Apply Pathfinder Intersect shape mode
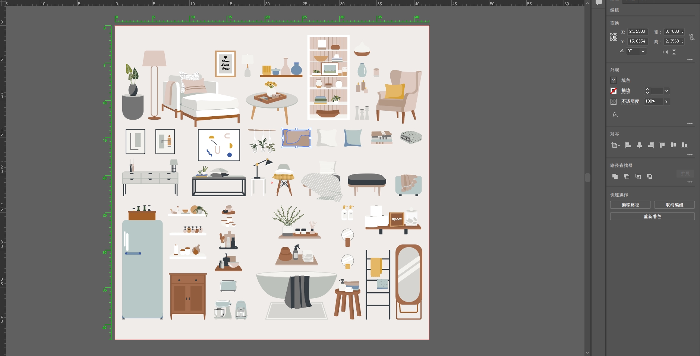This screenshot has width=700, height=356. tap(638, 176)
